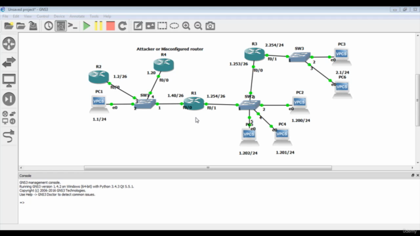Click the 1.200/24 label under PC2

click(x=301, y=121)
